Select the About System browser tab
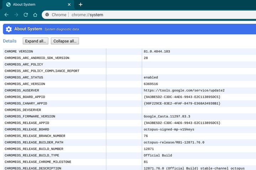Image resolution: width=256 pixels, height=170 pixels. pos(38,5)
